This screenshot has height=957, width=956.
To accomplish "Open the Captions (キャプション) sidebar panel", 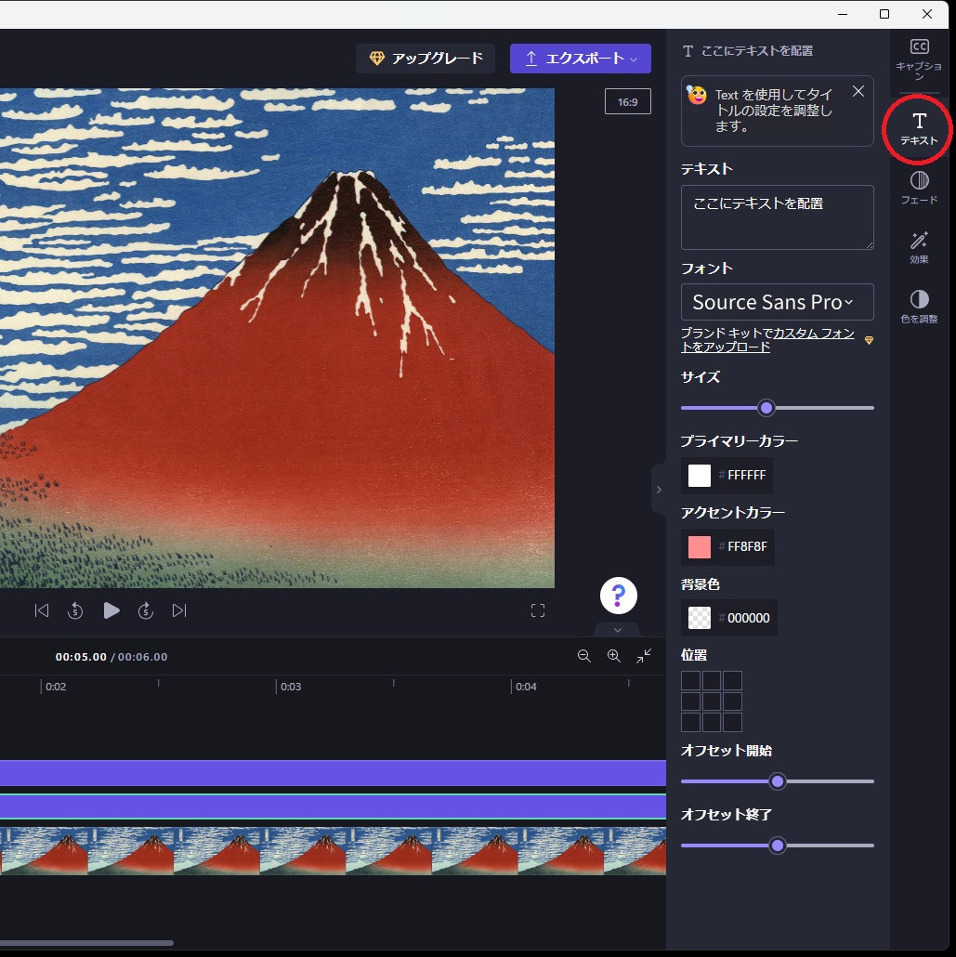I will (x=919, y=59).
